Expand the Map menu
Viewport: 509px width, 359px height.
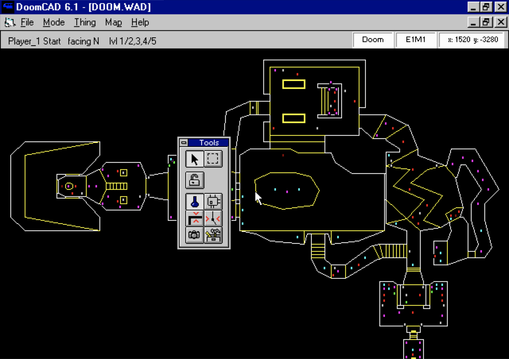point(113,22)
